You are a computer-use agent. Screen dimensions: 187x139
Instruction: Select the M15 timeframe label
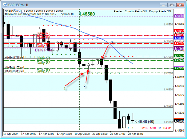click(145, 128)
